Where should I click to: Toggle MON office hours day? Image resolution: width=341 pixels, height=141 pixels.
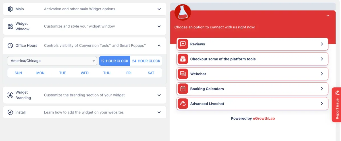[x=40, y=73]
